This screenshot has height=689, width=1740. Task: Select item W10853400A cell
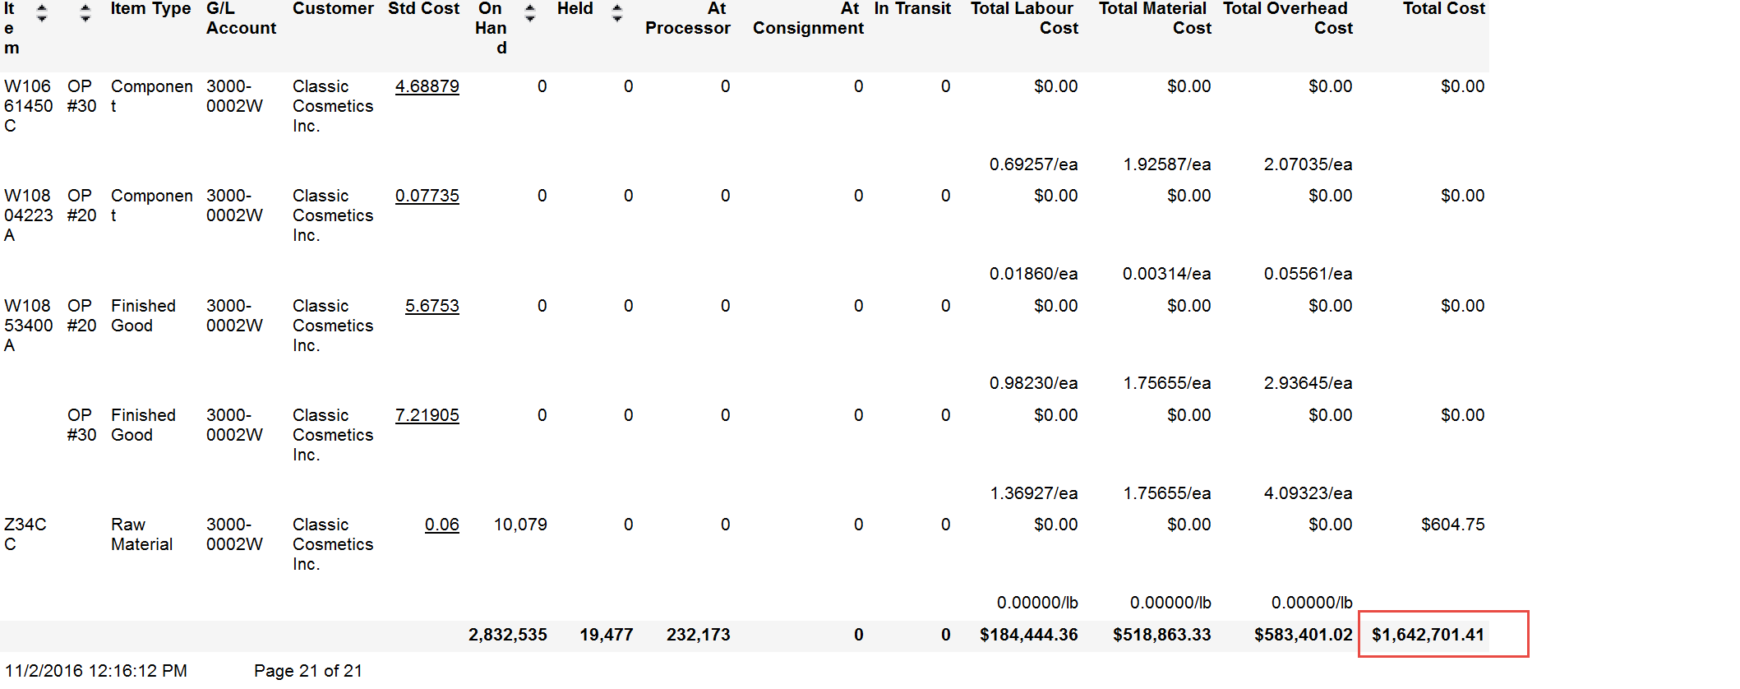click(28, 326)
